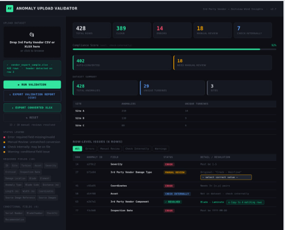Click the 3rd Party Vendor Component field
This screenshot has width=285, height=230.
[130, 202]
